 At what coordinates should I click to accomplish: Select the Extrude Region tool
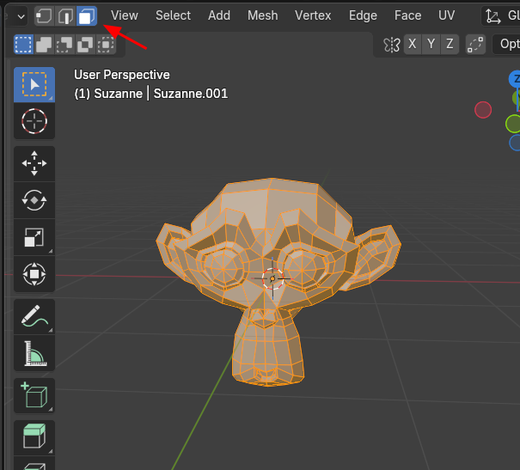(x=34, y=437)
